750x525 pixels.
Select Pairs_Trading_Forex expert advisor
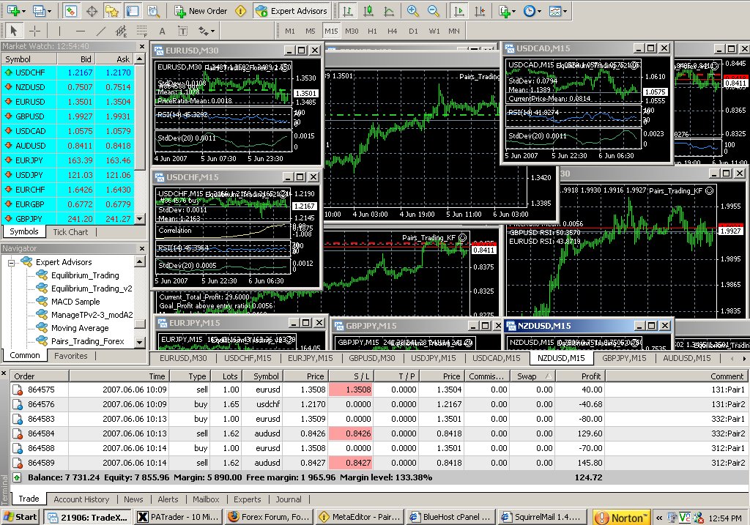coord(88,341)
